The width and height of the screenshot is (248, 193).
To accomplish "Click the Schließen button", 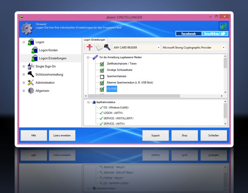I will coord(214,135).
